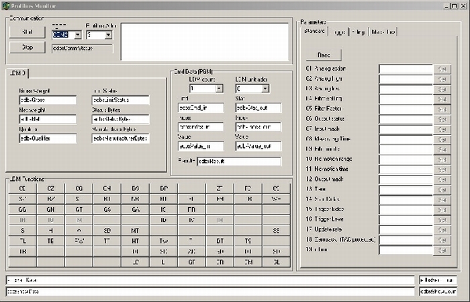The width and height of the screenshot is (470, 302).
Task: Open the Mass Flow parameters tab
Action: click(x=383, y=32)
